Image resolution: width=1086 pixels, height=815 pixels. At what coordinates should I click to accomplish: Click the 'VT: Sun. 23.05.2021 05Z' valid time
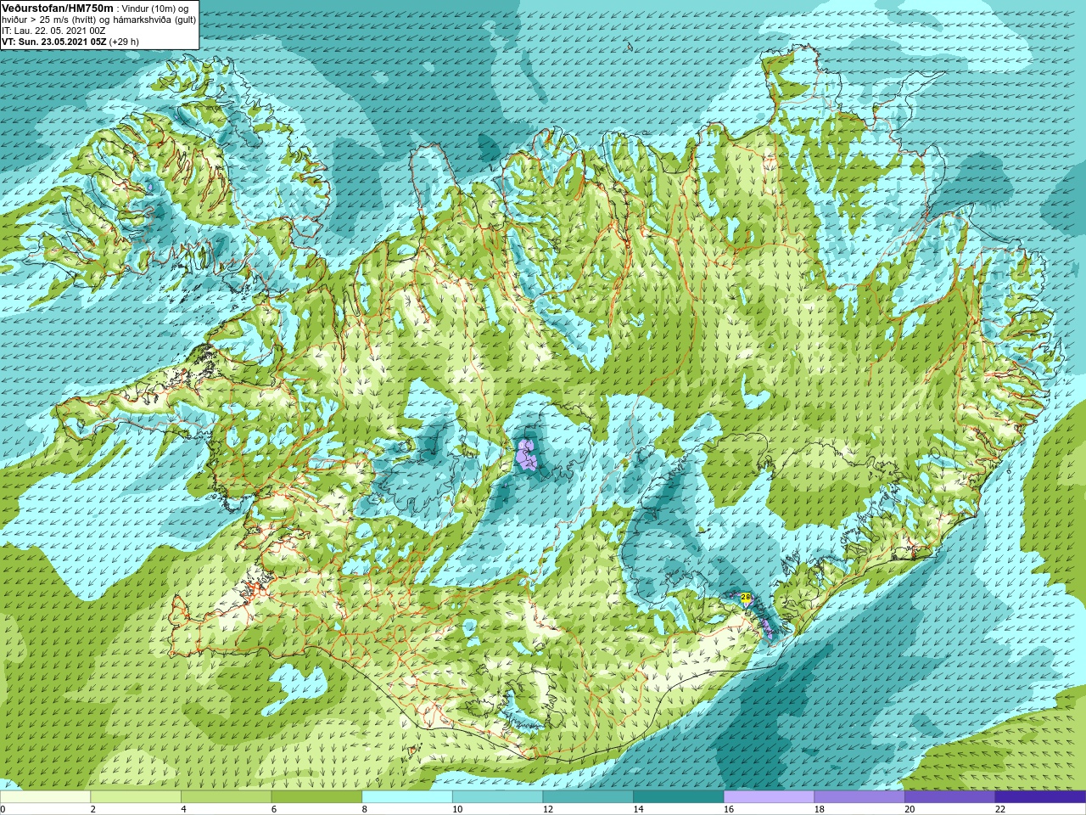[x=54, y=42]
